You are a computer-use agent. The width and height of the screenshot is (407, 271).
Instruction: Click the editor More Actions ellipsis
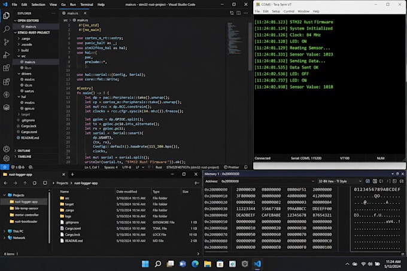(245, 13)
